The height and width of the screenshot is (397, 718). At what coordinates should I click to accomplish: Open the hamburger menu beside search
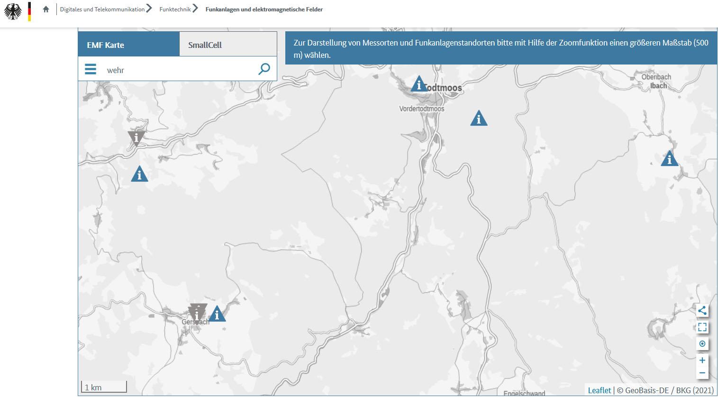91,70
